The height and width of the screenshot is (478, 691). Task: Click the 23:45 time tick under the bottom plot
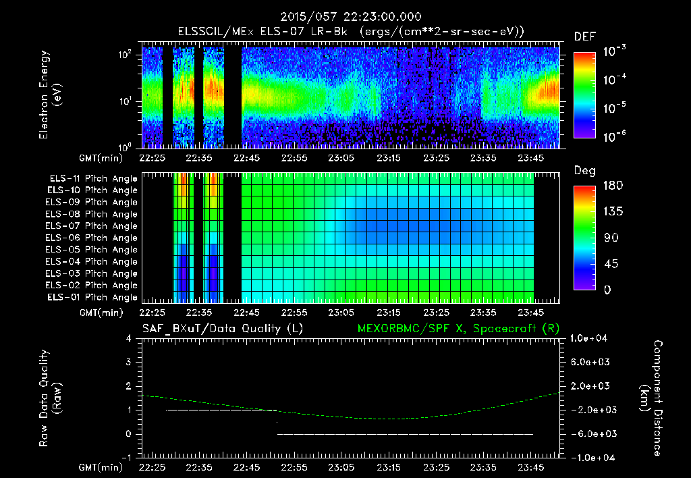pyautogui.click(x=530, y=467)
